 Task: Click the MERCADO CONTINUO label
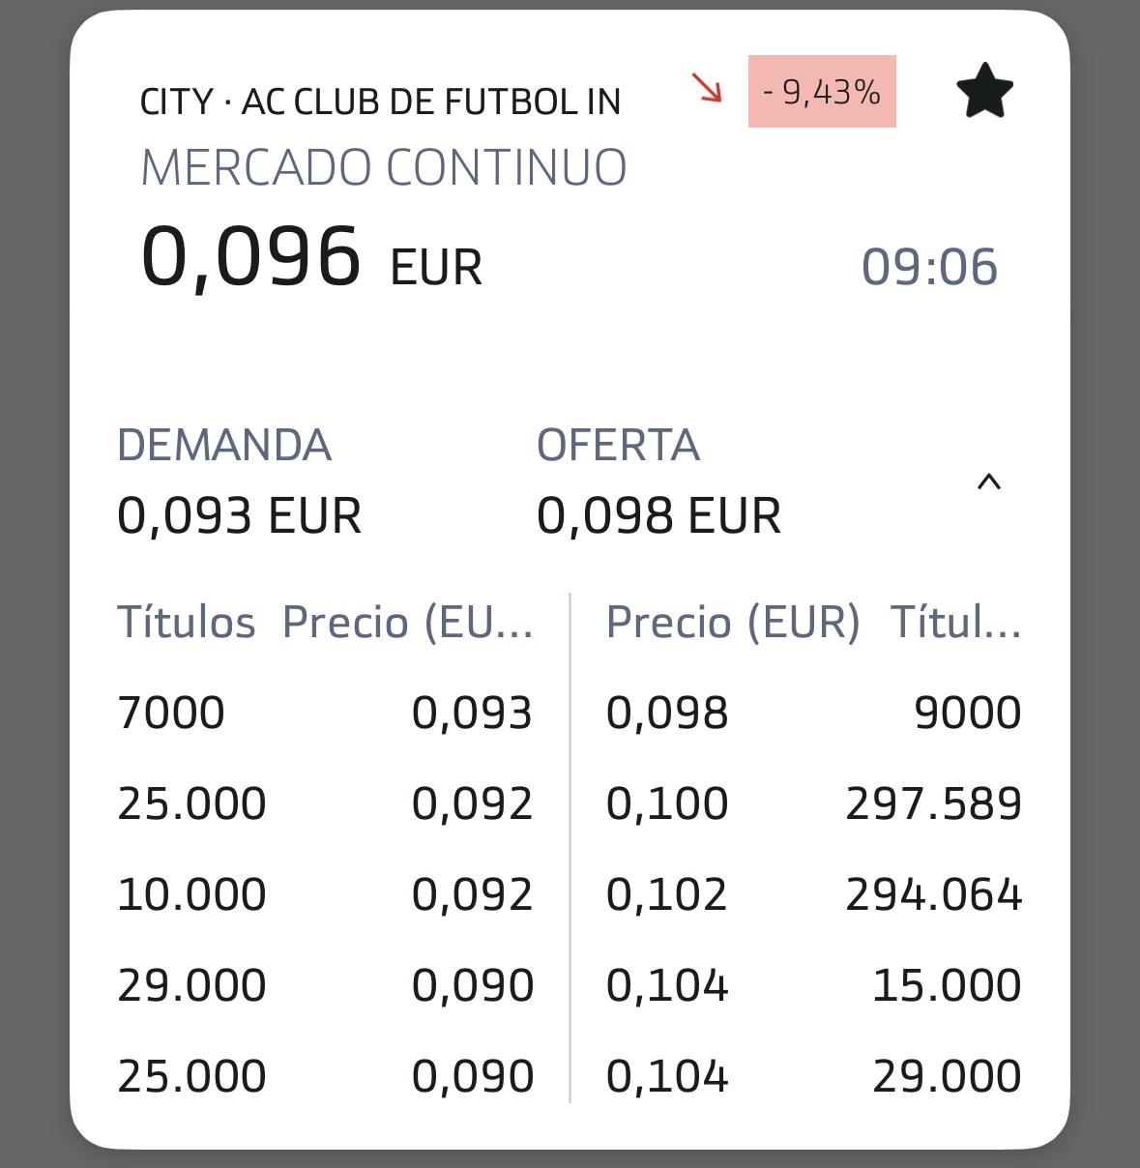click(383, 167)
